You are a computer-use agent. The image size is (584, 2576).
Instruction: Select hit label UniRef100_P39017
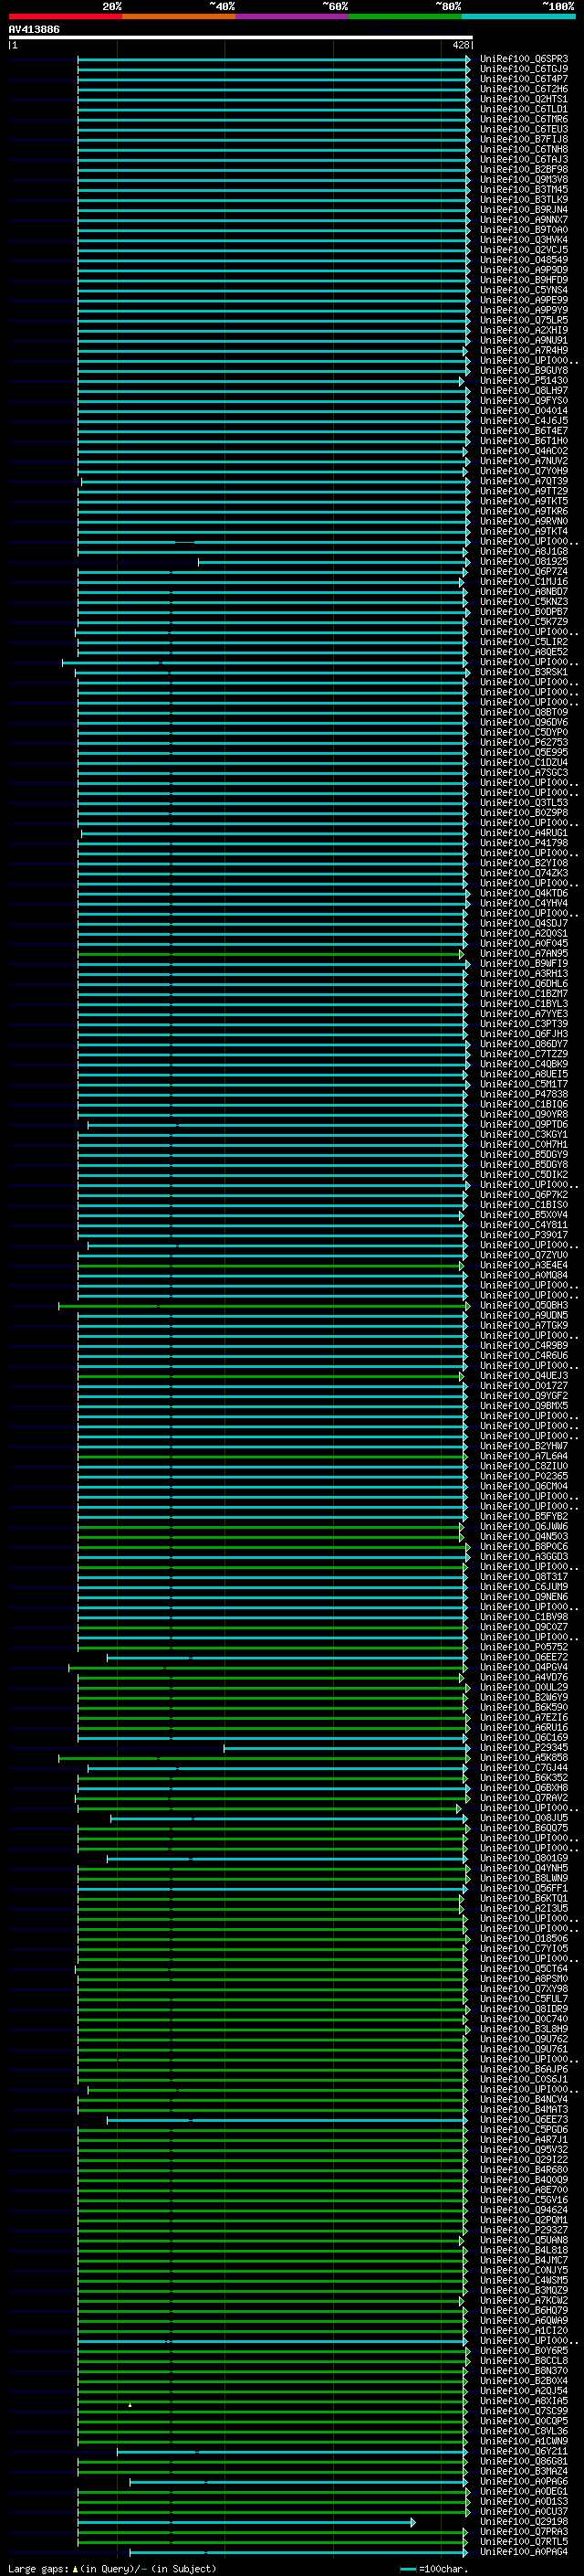(524, 1235)
